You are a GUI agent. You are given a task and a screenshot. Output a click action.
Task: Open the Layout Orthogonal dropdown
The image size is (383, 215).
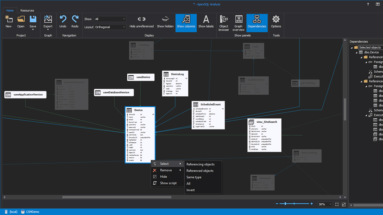pos(110,27)
